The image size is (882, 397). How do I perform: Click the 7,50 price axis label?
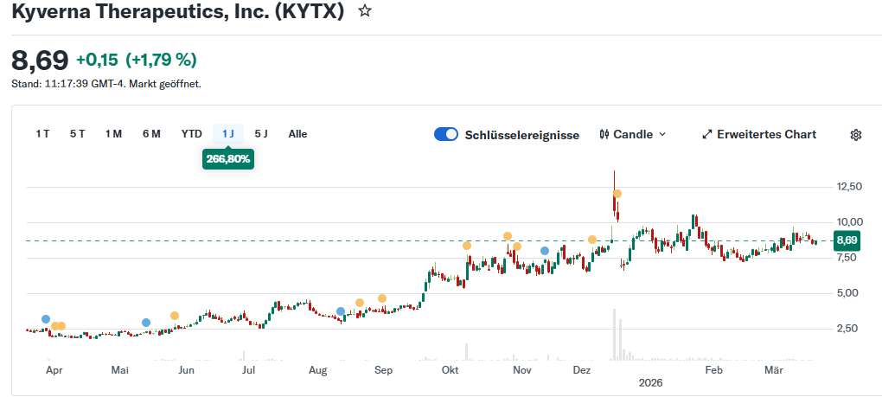846,258
